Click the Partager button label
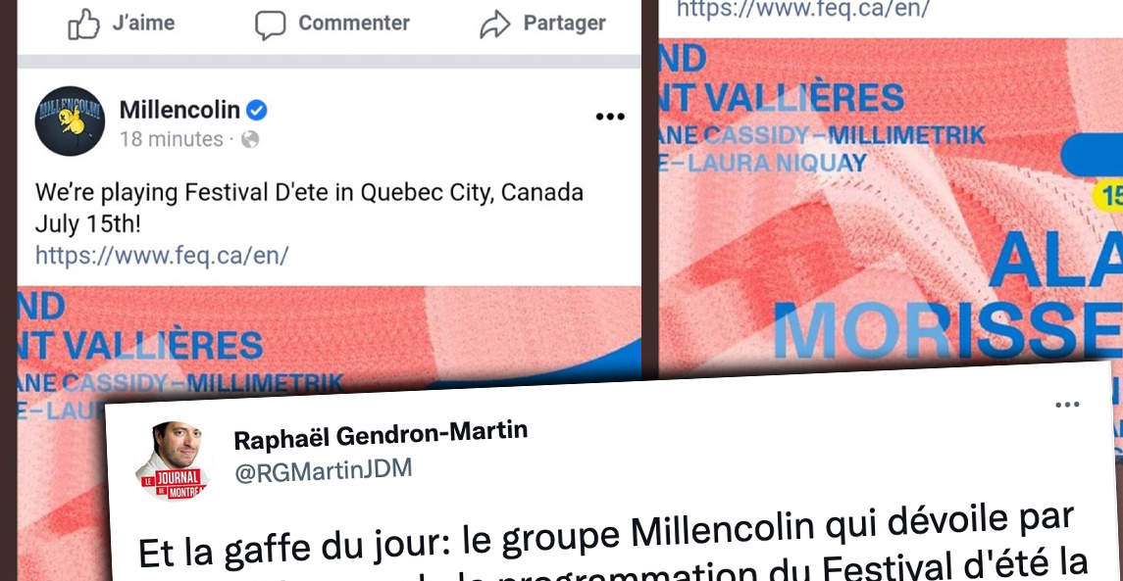Image resolution: width=1123 pixels, height=581 pixels. [564, 23]
